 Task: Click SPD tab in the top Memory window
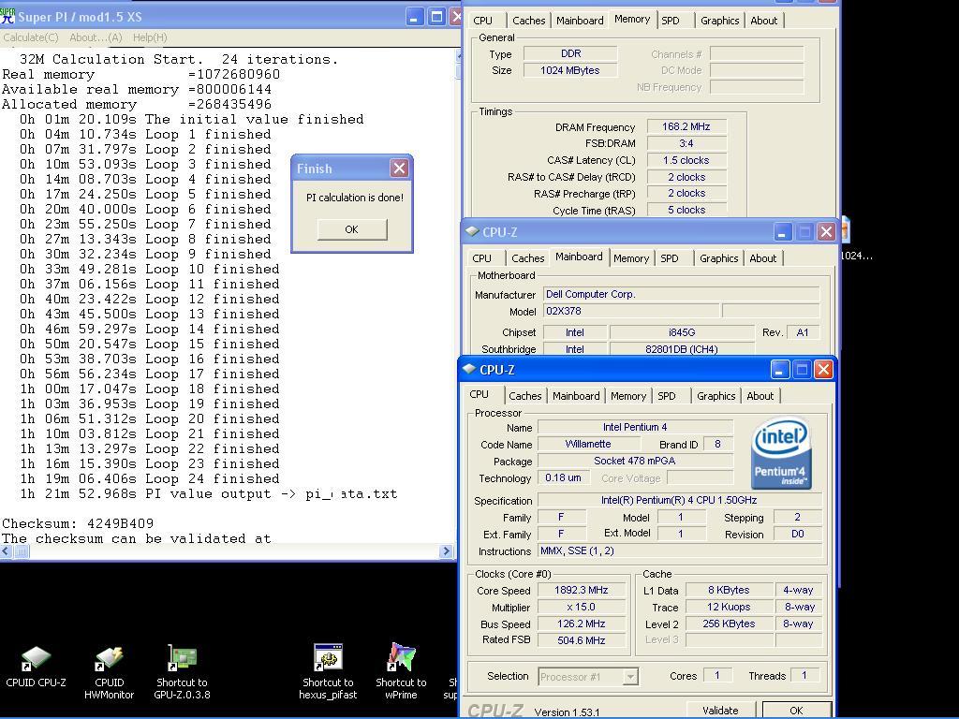point(671,21)
